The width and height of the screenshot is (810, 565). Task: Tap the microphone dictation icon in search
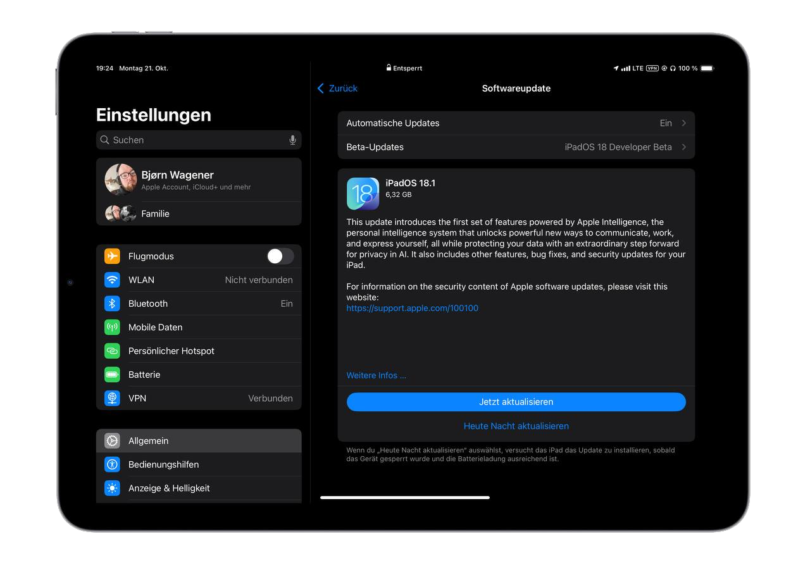point(292,140)
